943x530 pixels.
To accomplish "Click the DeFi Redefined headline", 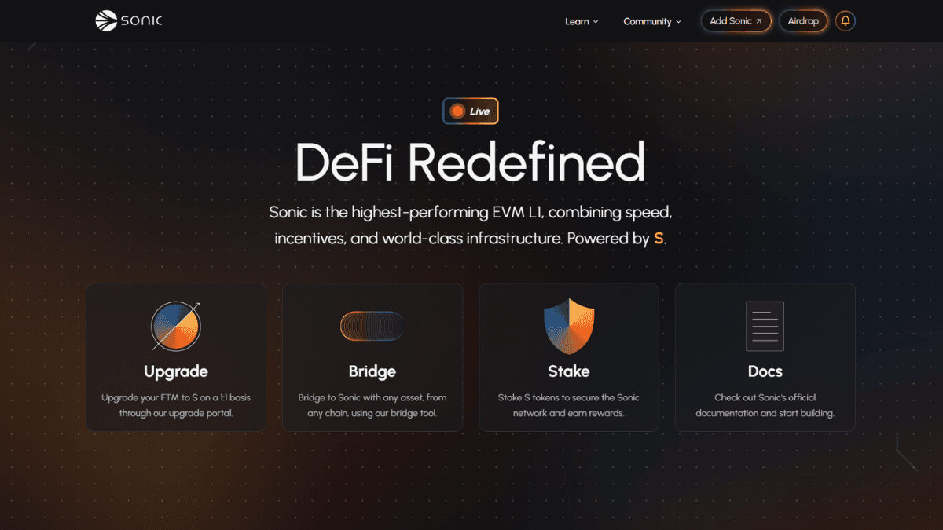I will pyautogui.click(x=471, y=163).
